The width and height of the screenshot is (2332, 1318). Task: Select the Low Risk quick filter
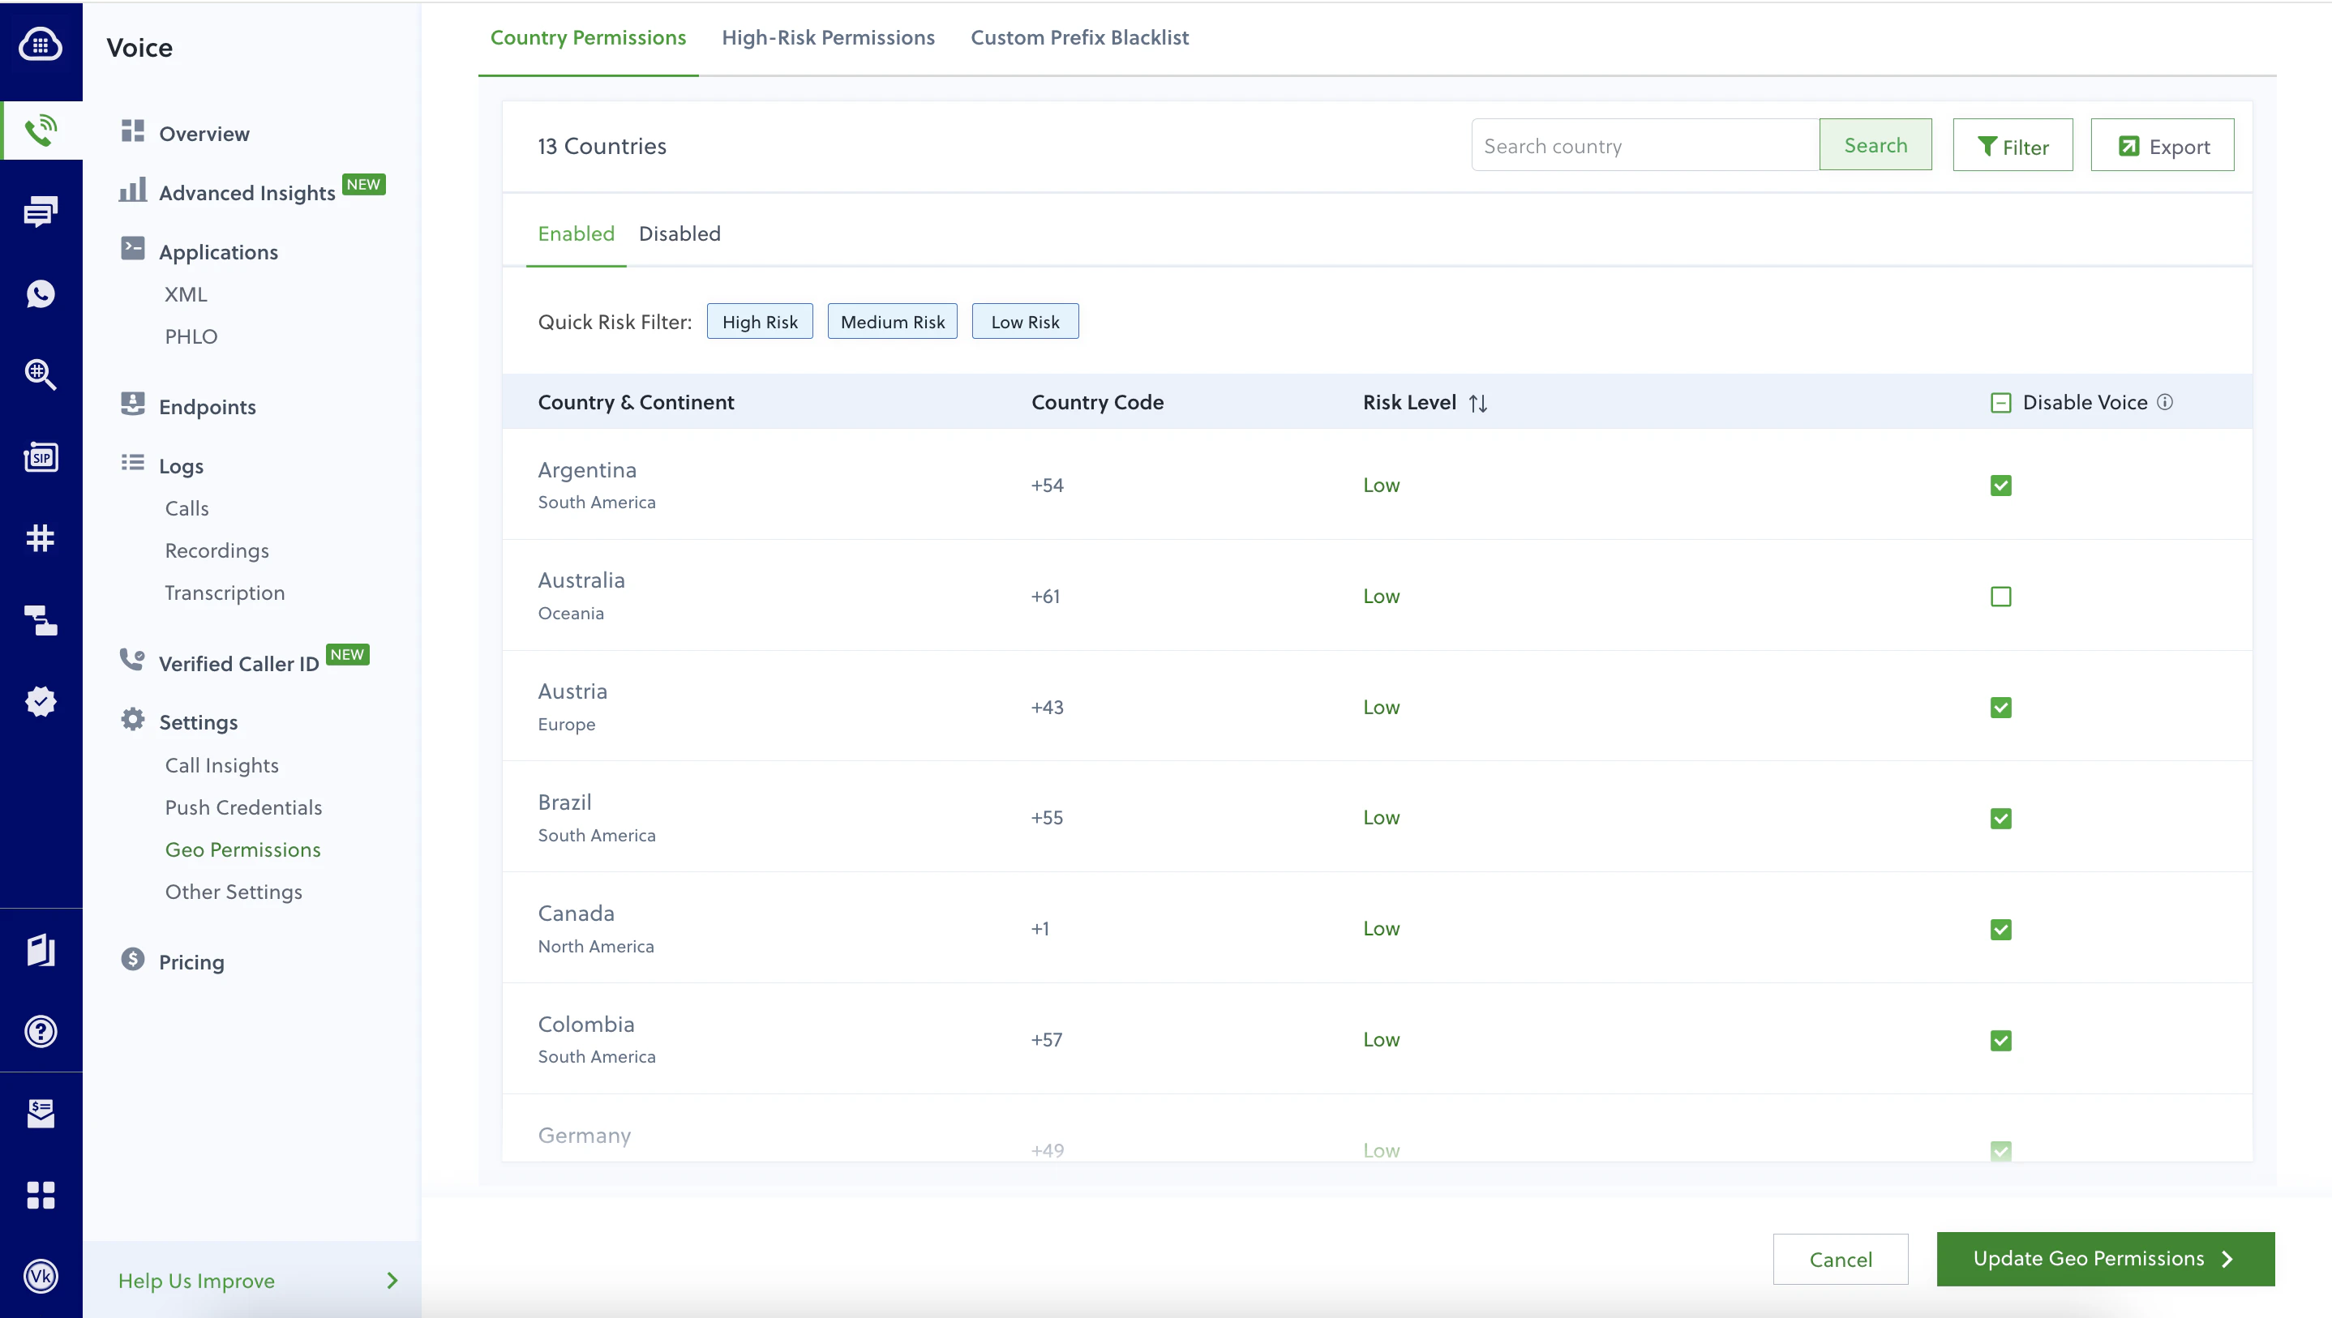pos(1025,320)
